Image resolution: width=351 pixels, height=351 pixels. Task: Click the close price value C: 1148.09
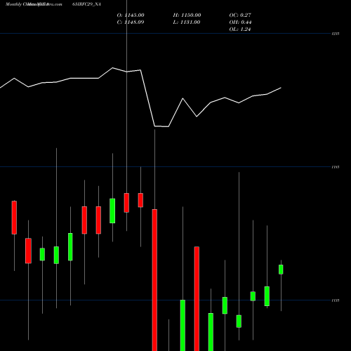(x=131, y=22)
